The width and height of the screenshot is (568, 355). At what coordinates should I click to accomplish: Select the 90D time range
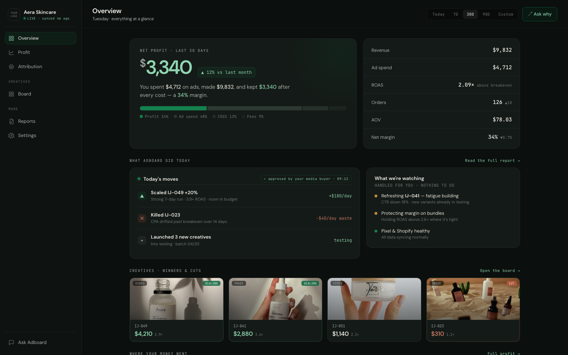point(486,14)
